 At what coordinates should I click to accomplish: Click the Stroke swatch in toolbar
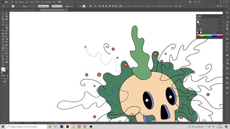tap(5, 72)
